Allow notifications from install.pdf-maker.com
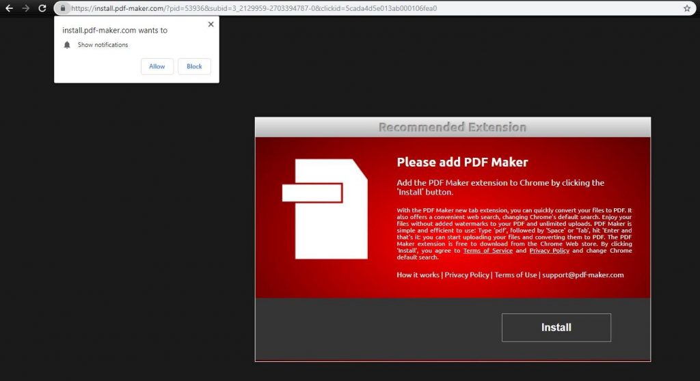 pyautogui.click(x=157, y=66)
